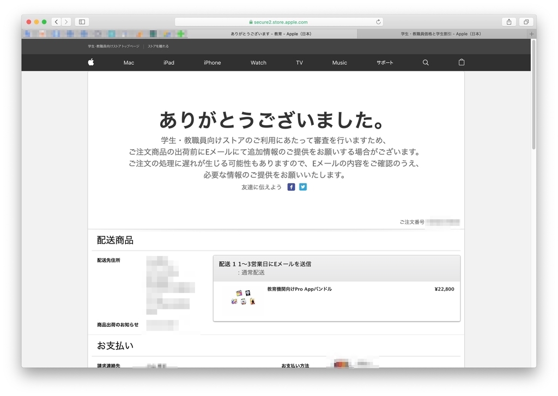558x396 pixels.
Task: Click 配送 1 1〜3営業日にEメールを送信 text
Action: pyautogui.click(x=265, y=264)
